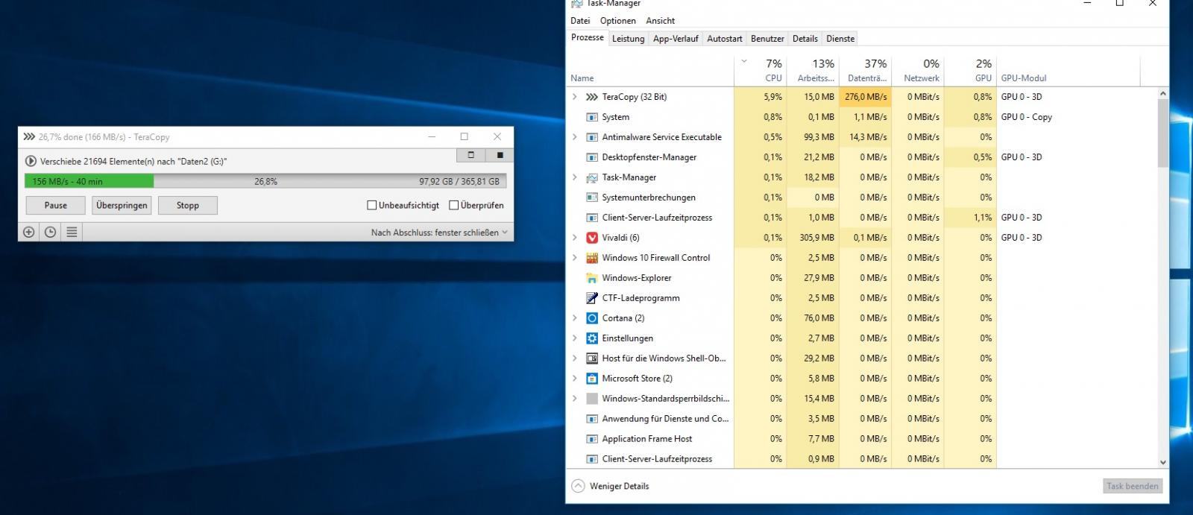
Task: Expand the Cortana (2) process group
Action: pyautogui.click(x=574, y=318)
